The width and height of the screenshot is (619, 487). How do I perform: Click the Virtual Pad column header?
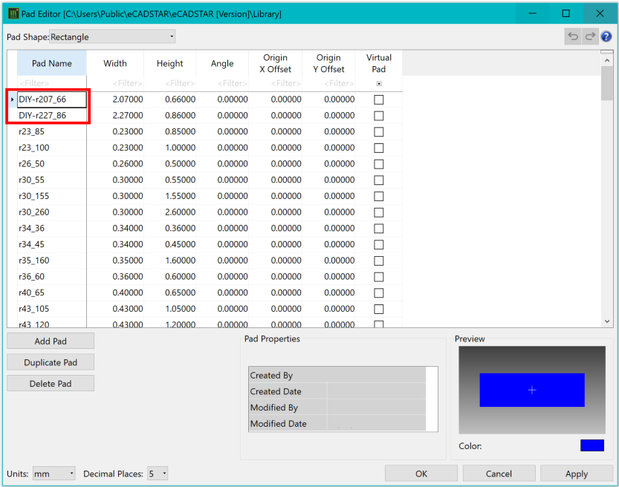(x=378, y=63)
